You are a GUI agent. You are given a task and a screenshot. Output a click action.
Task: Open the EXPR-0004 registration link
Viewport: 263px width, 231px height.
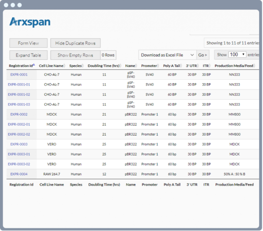(19, 174)
